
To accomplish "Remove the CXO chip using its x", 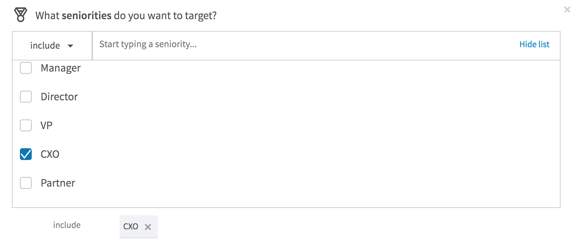I will 148,227.
